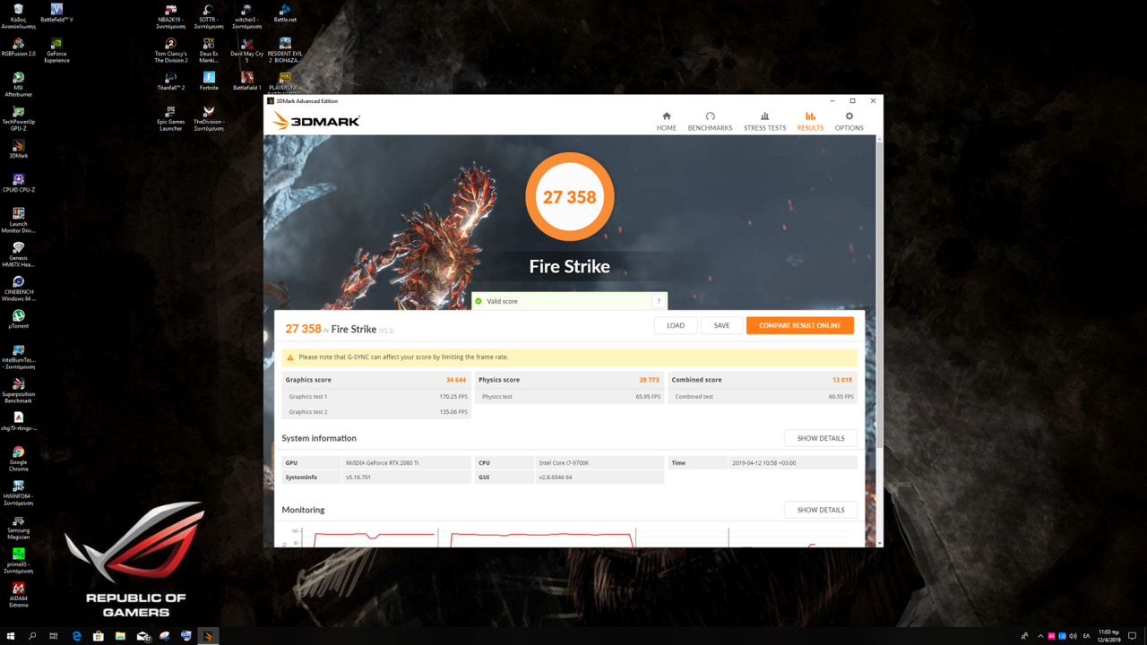
Task: Open Battle.net desktop icon
Action: [x=285, y=13]
